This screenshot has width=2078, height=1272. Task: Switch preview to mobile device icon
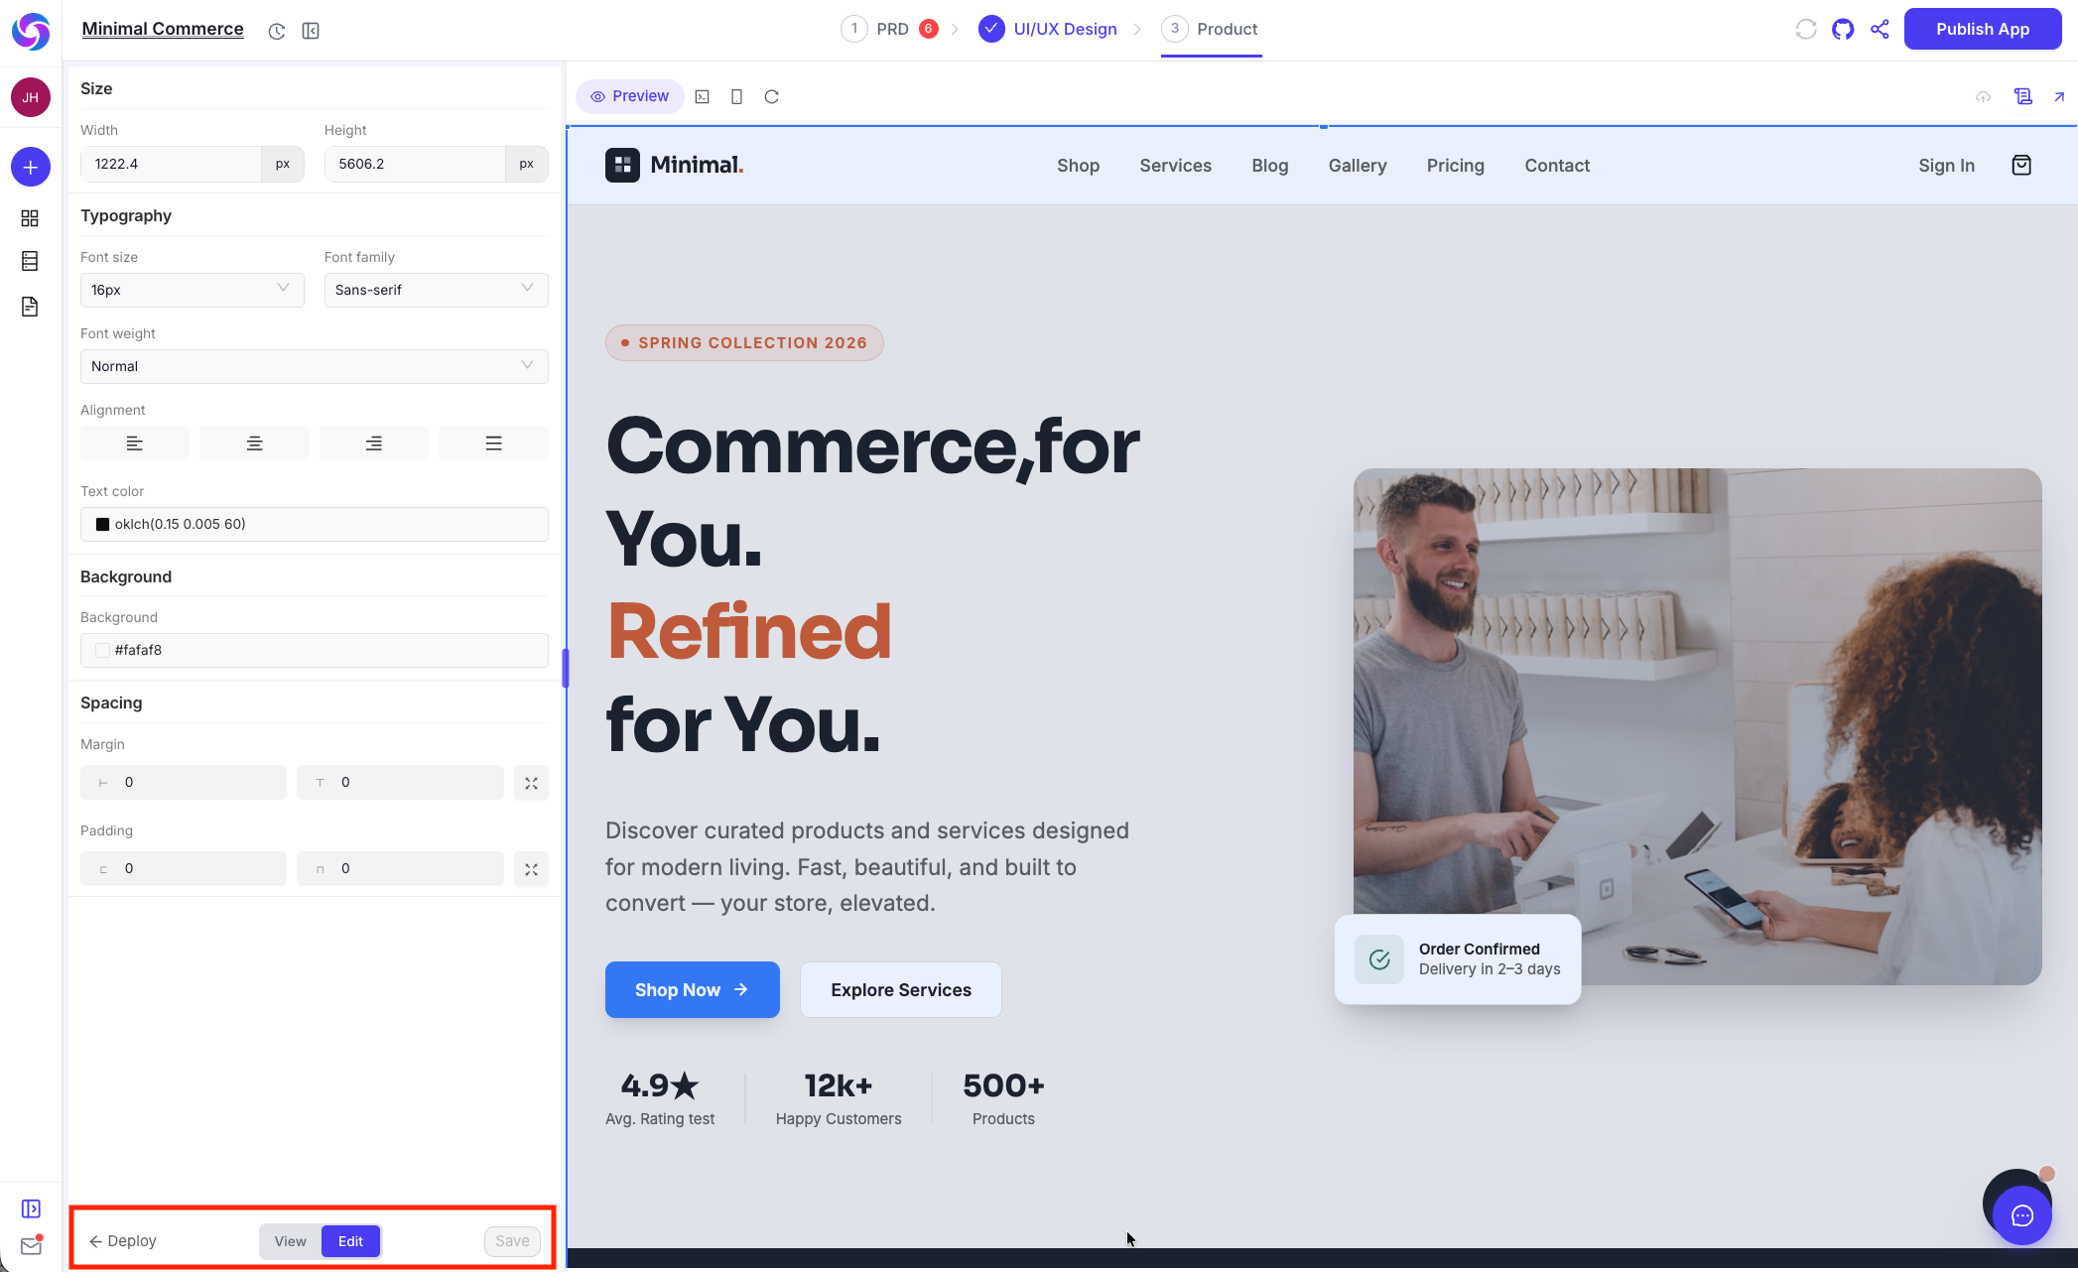point(736,96)
